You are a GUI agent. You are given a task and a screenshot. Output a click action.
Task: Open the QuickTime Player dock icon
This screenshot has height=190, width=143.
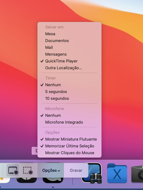click(x=53, y=180)
